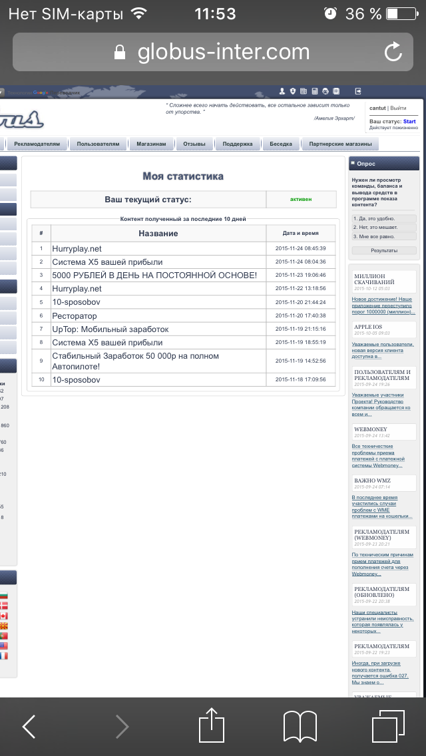Open the Отзывы menu tab

click(x=194, y=144)
